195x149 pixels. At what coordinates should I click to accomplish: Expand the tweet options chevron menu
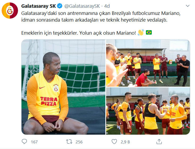tap(188, 6)
